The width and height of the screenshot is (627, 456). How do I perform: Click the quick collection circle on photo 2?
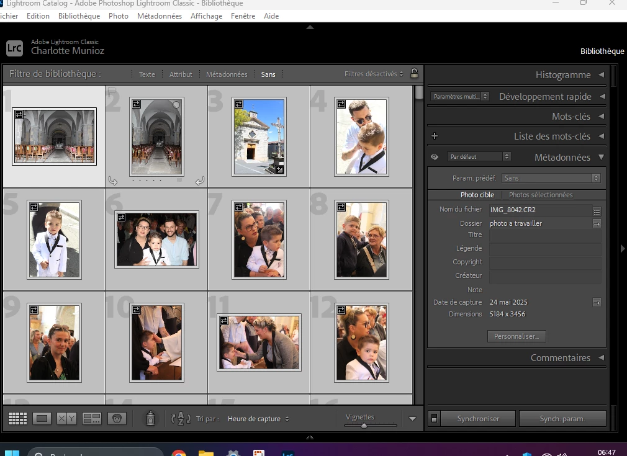coord(176,105)
